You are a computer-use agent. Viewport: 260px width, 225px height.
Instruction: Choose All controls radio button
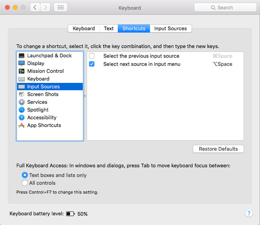(25, 183)
